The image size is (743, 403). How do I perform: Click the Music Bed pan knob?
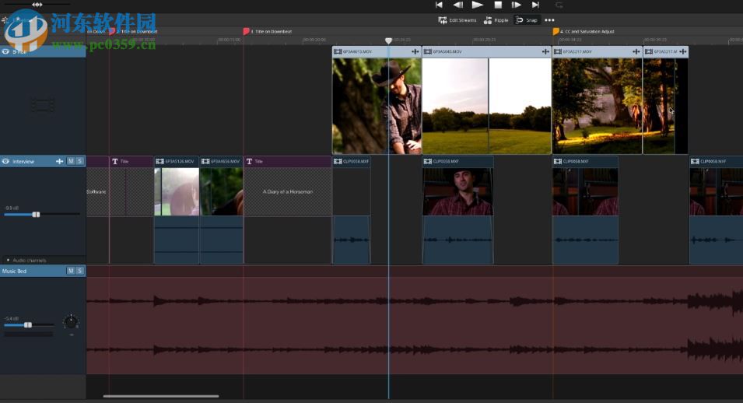coord(71,321)
